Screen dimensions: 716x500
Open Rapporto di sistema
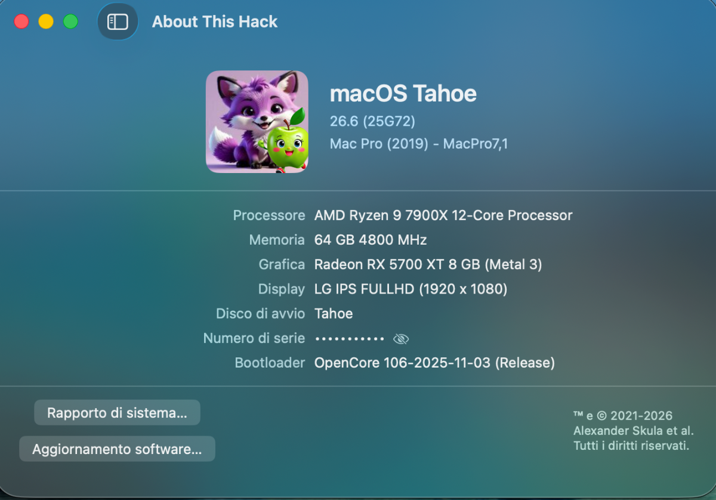[117, 413]
